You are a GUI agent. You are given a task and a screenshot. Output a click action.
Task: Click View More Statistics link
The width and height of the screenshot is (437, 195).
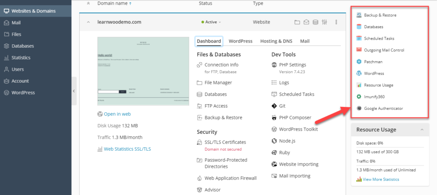[x=381, y=180]
